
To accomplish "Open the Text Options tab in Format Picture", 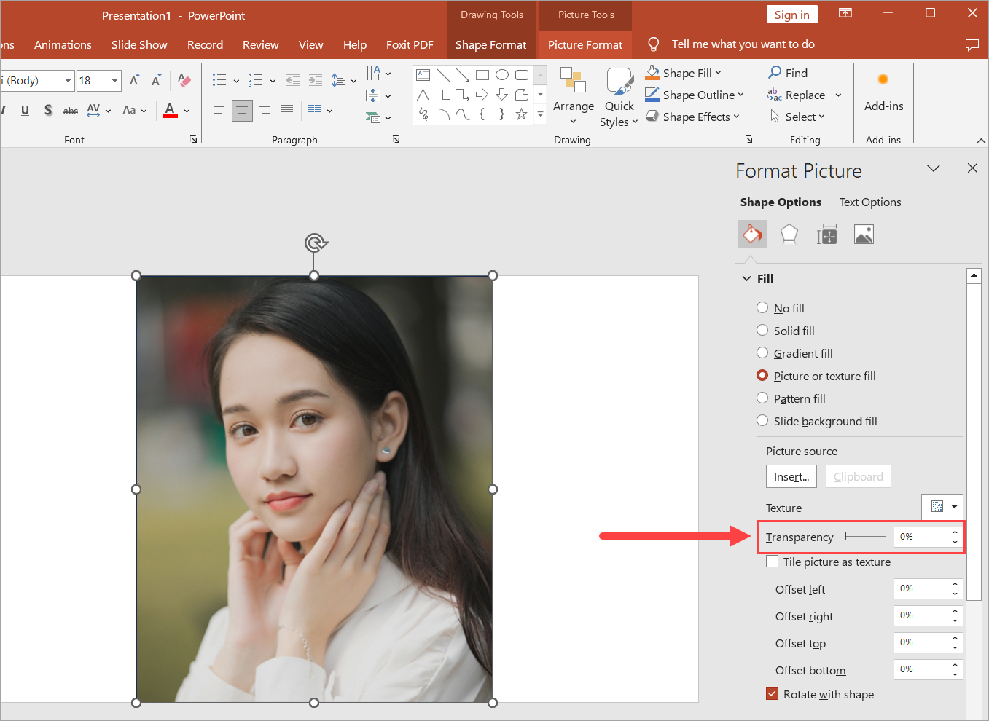I will tap(869, 202).
